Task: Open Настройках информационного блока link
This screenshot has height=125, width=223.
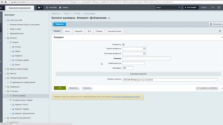Action: (x=126, y=97)
